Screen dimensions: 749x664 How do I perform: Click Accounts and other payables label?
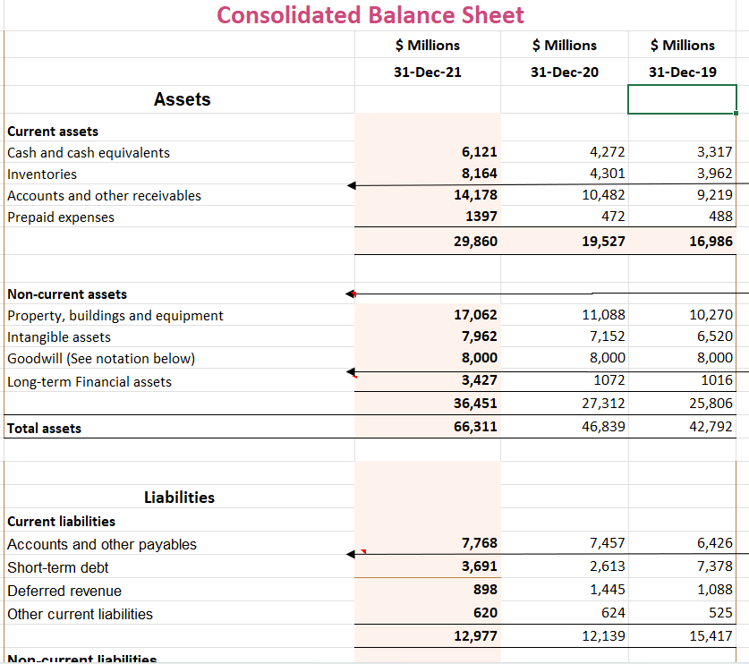[x=102, y=545]
